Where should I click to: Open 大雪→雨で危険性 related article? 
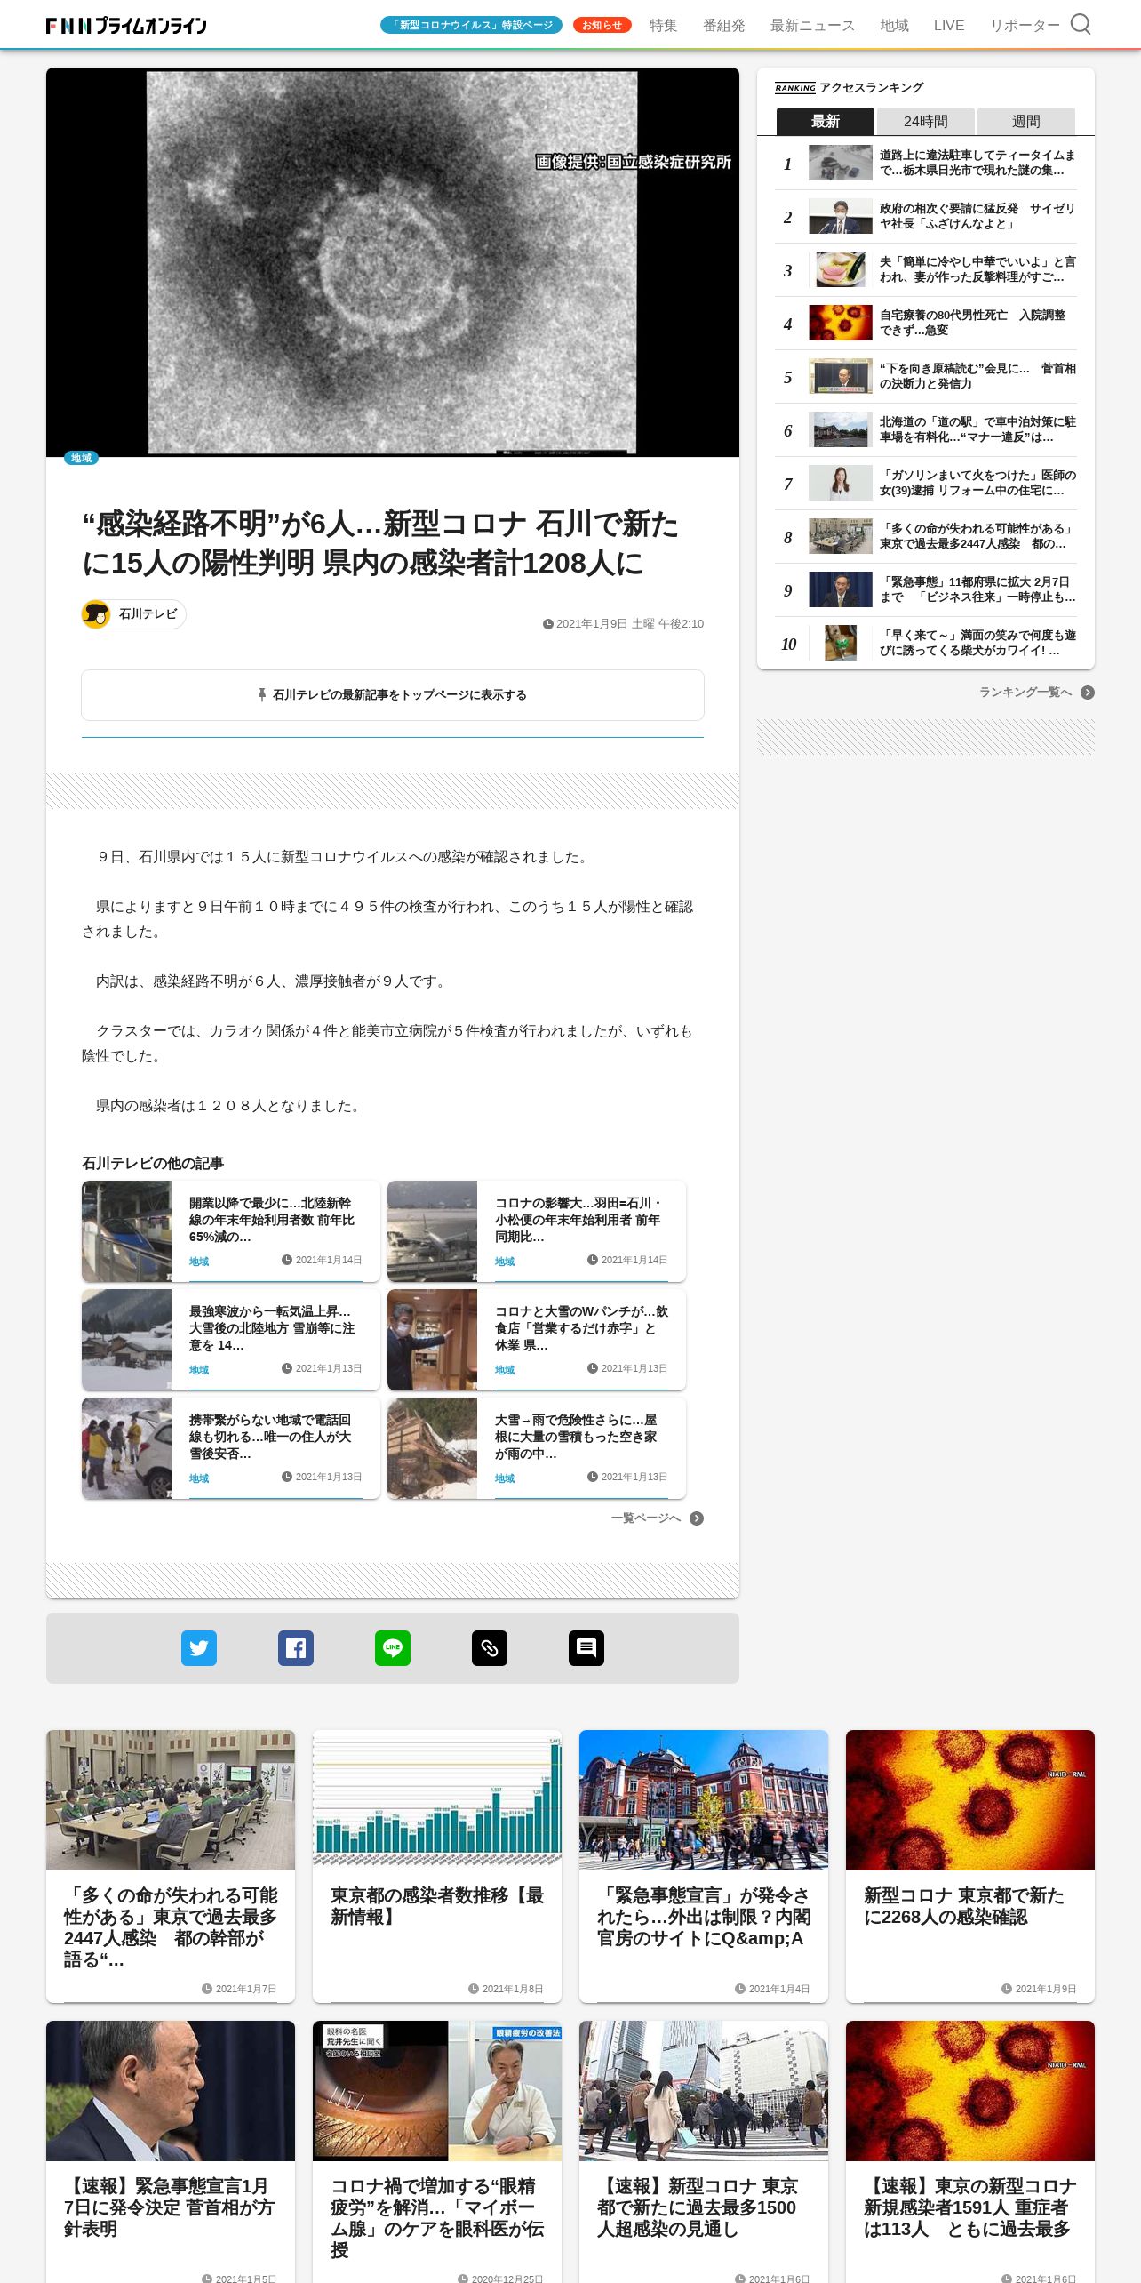click(x=537, y=1448)
